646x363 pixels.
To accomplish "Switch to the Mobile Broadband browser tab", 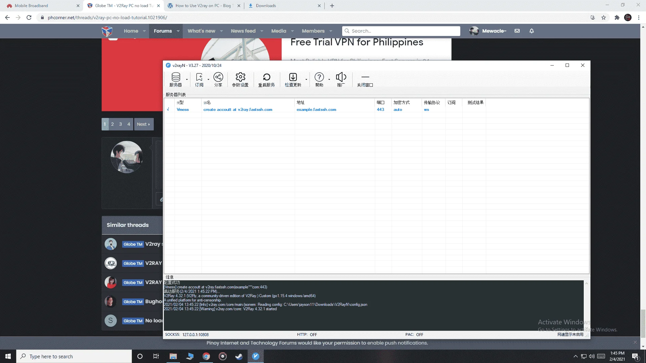I will [x=40, y=6].
